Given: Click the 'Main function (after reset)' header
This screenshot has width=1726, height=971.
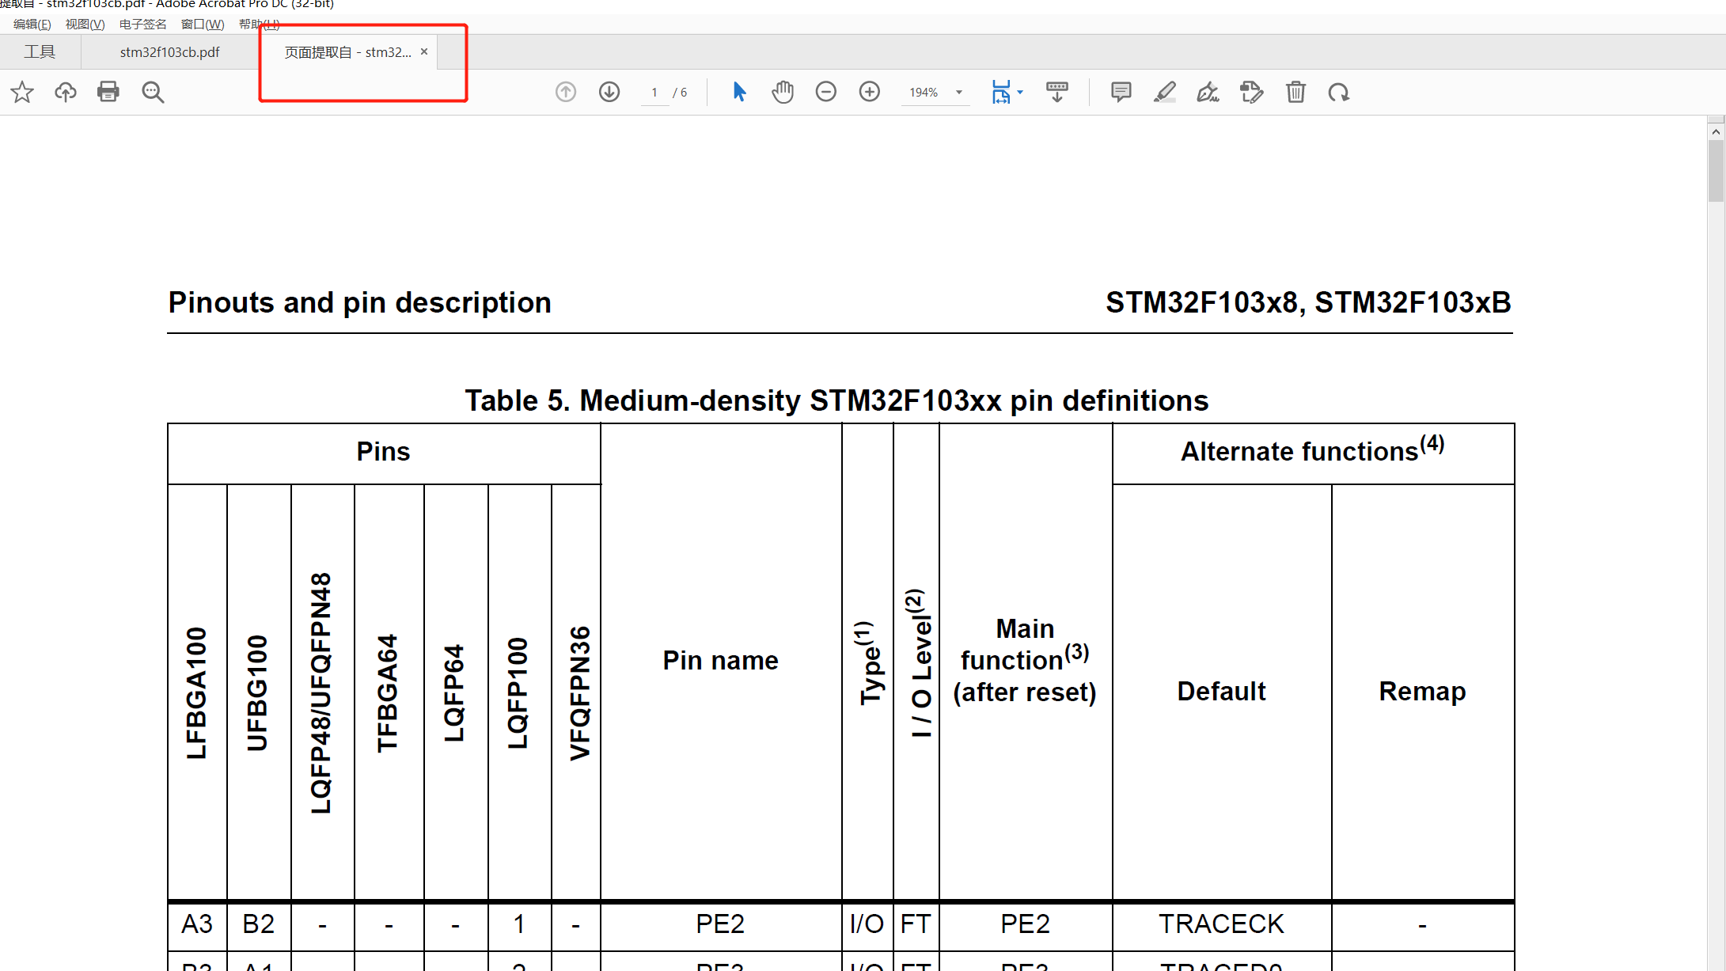Looking at the screenshot, I should tap(1025, 661).
